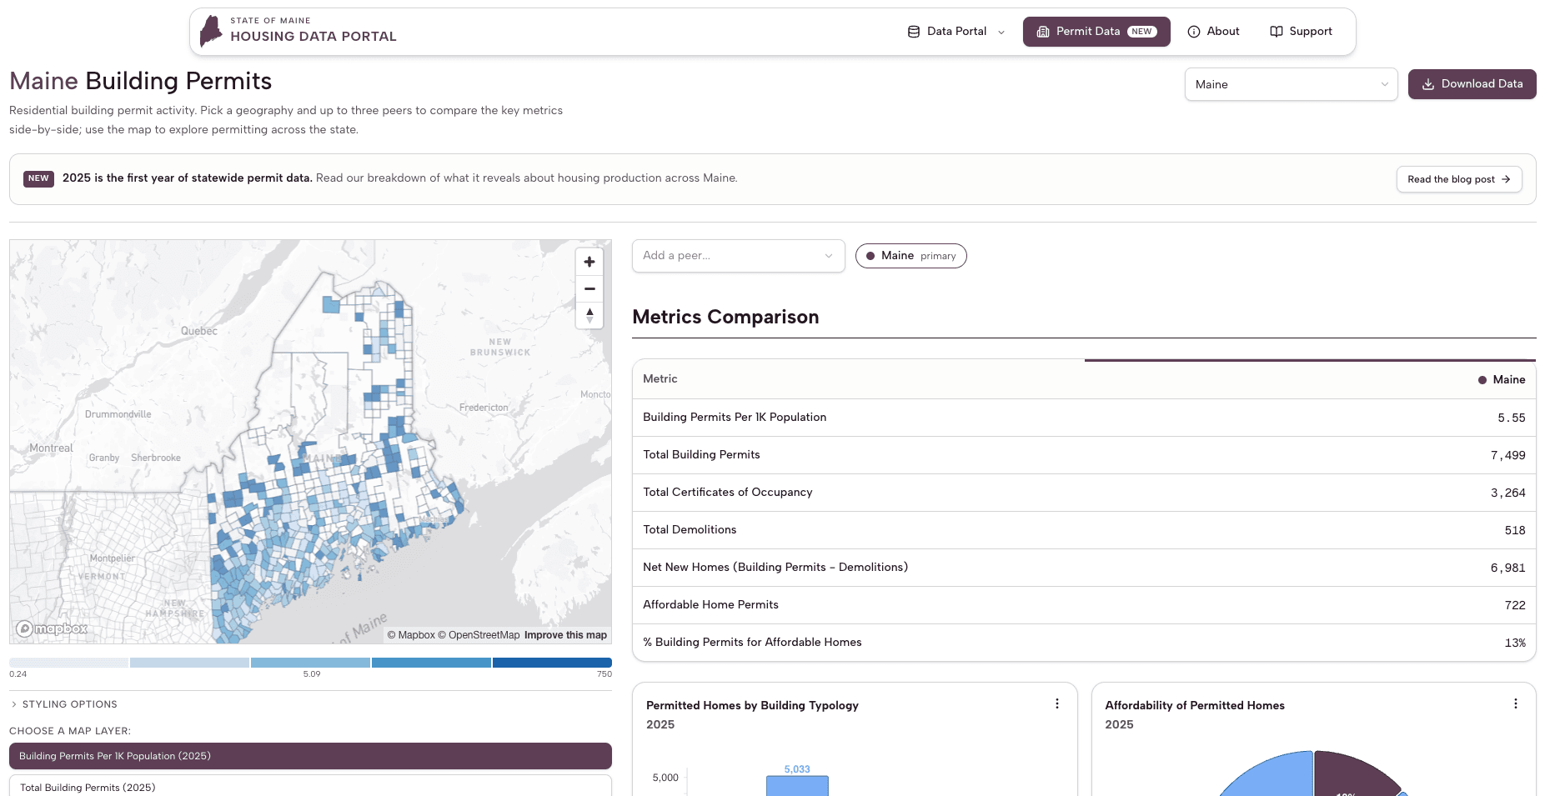This screenshot has width=1550, height=796.
Task: Click Improve this map link
Action: (565, 635)
